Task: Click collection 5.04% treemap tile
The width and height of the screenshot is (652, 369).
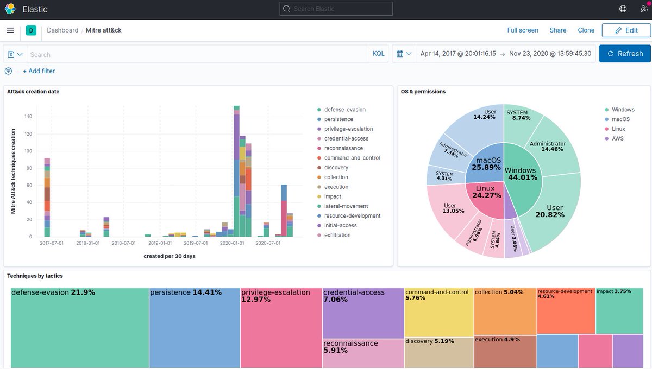Action: pyautogui.click(x=505, y=311)
